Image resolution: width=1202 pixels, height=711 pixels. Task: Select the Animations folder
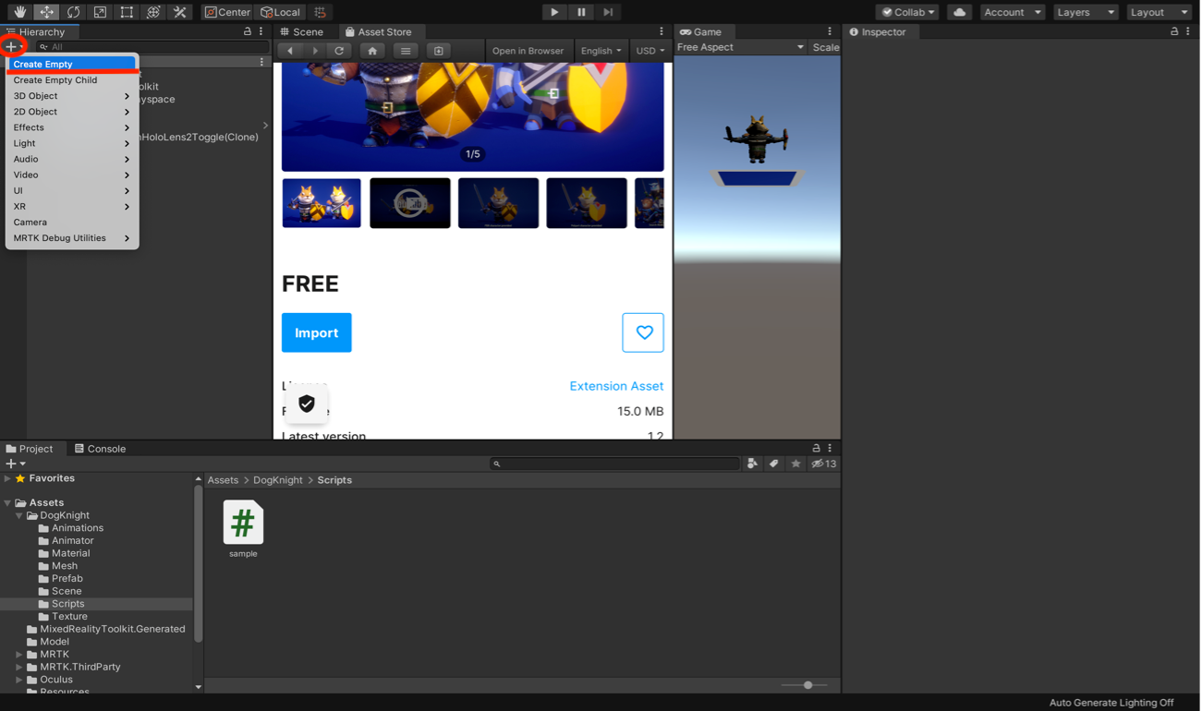click(78, 528)
